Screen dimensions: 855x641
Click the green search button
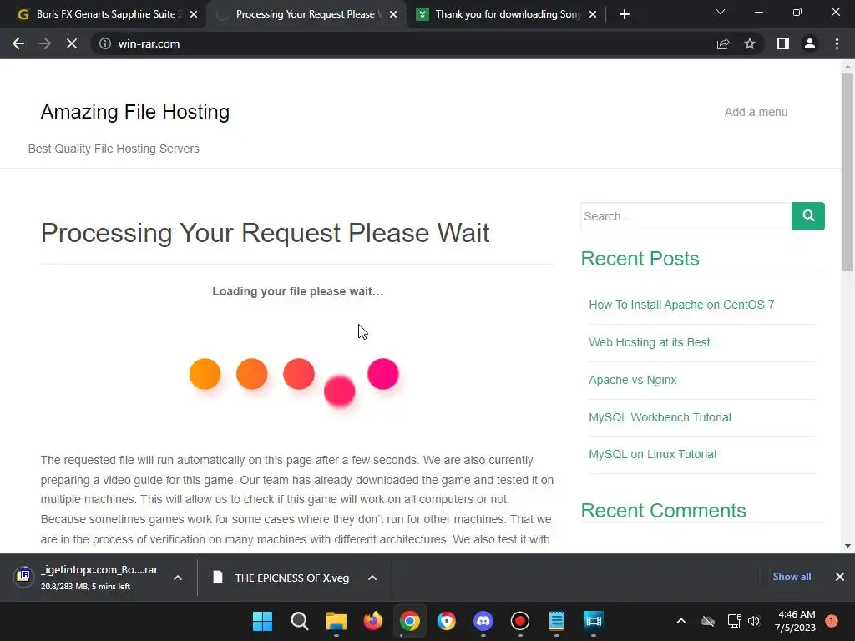point(808,216)
